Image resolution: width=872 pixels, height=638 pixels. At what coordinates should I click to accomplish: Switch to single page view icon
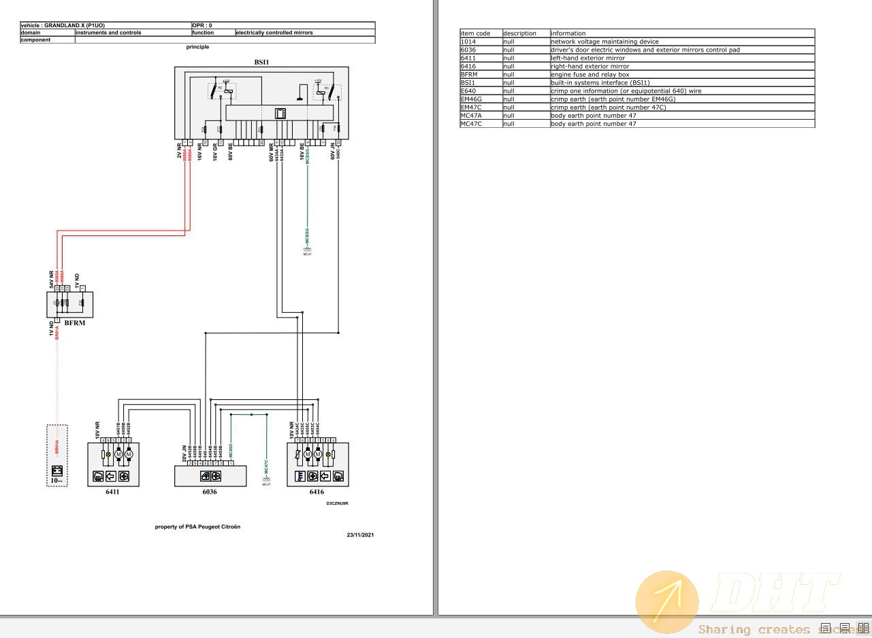pos(825,628)
